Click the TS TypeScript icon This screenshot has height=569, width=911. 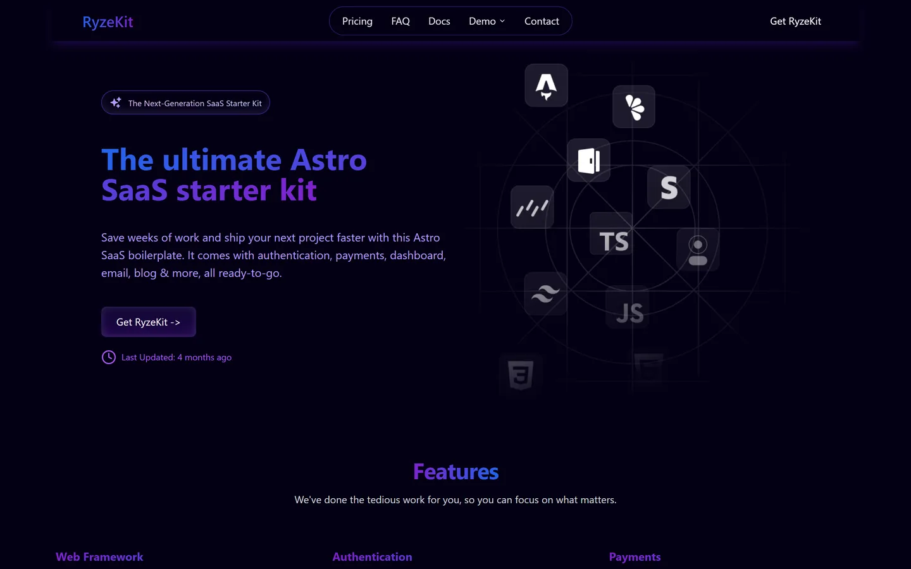coord(612,234)
